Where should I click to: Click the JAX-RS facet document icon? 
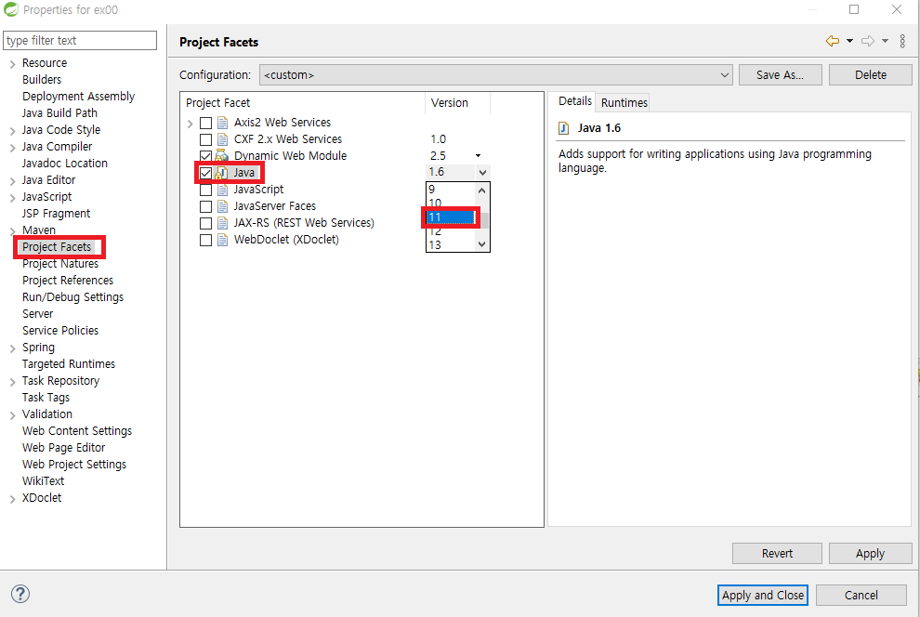click(222, 223)
